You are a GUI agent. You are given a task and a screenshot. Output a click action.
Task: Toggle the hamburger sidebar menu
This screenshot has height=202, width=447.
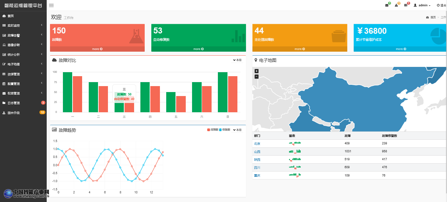pos(51,6)
